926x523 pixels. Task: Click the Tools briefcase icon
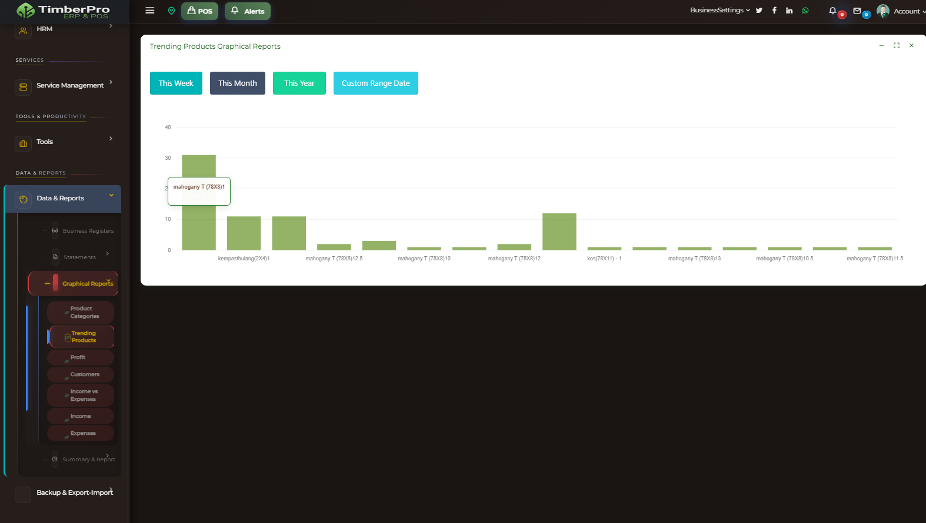coord(23,143)
